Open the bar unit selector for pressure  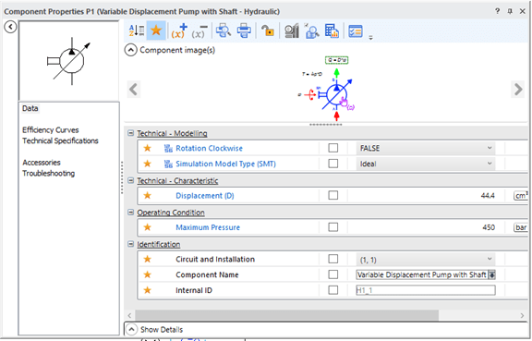[521, 227]
